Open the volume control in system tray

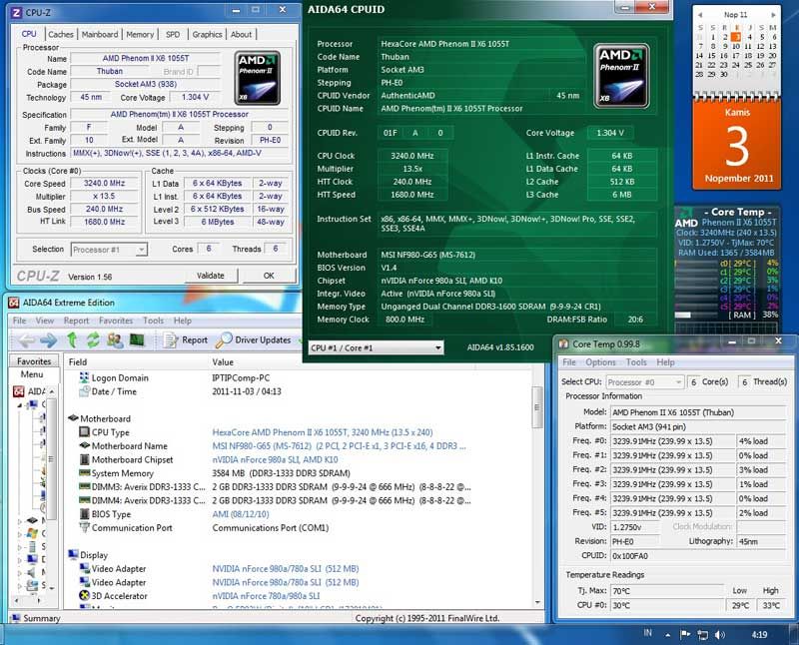click(719, 635)
